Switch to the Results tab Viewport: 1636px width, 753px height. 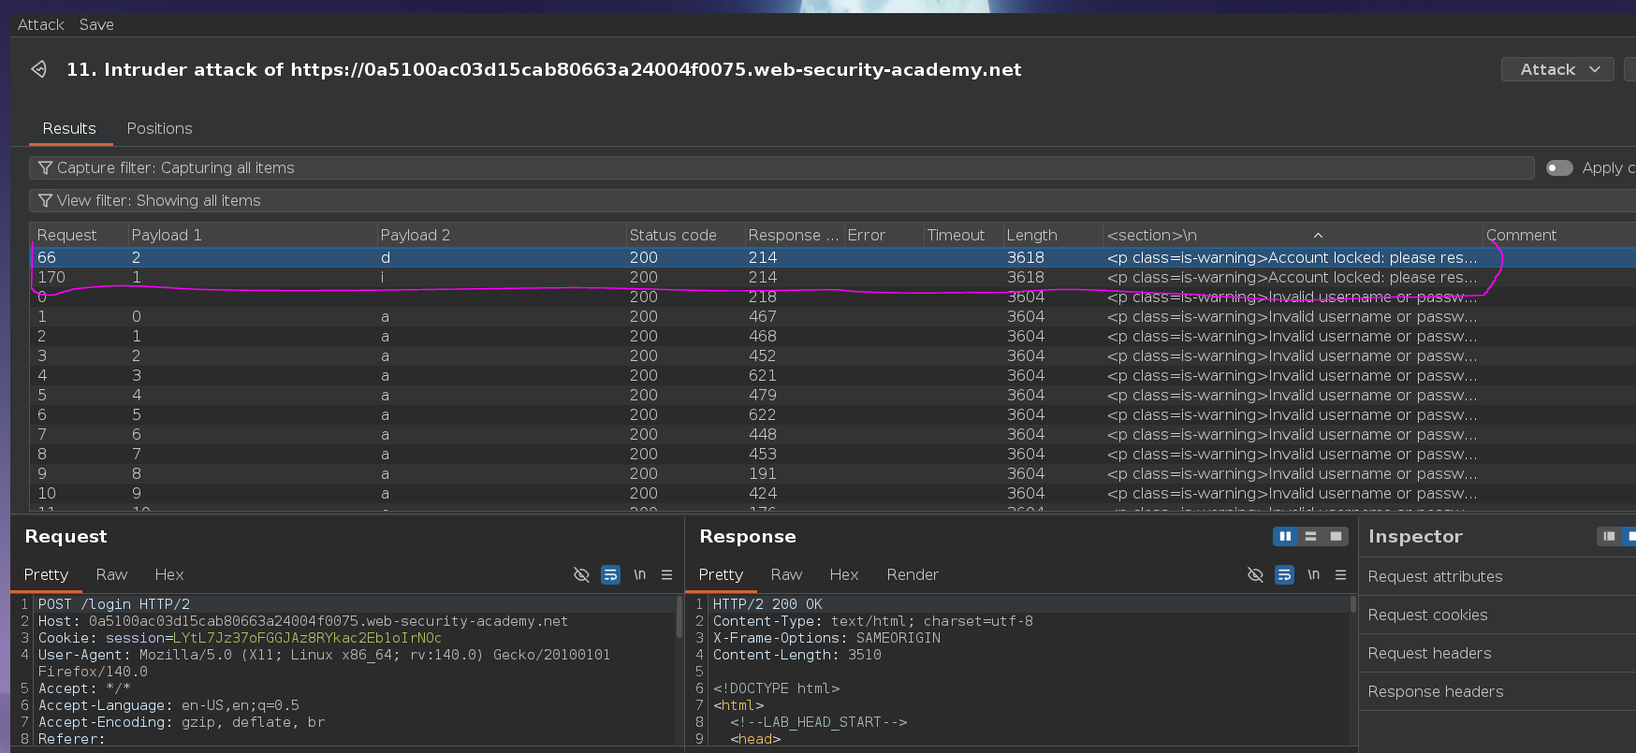point(69,128)
